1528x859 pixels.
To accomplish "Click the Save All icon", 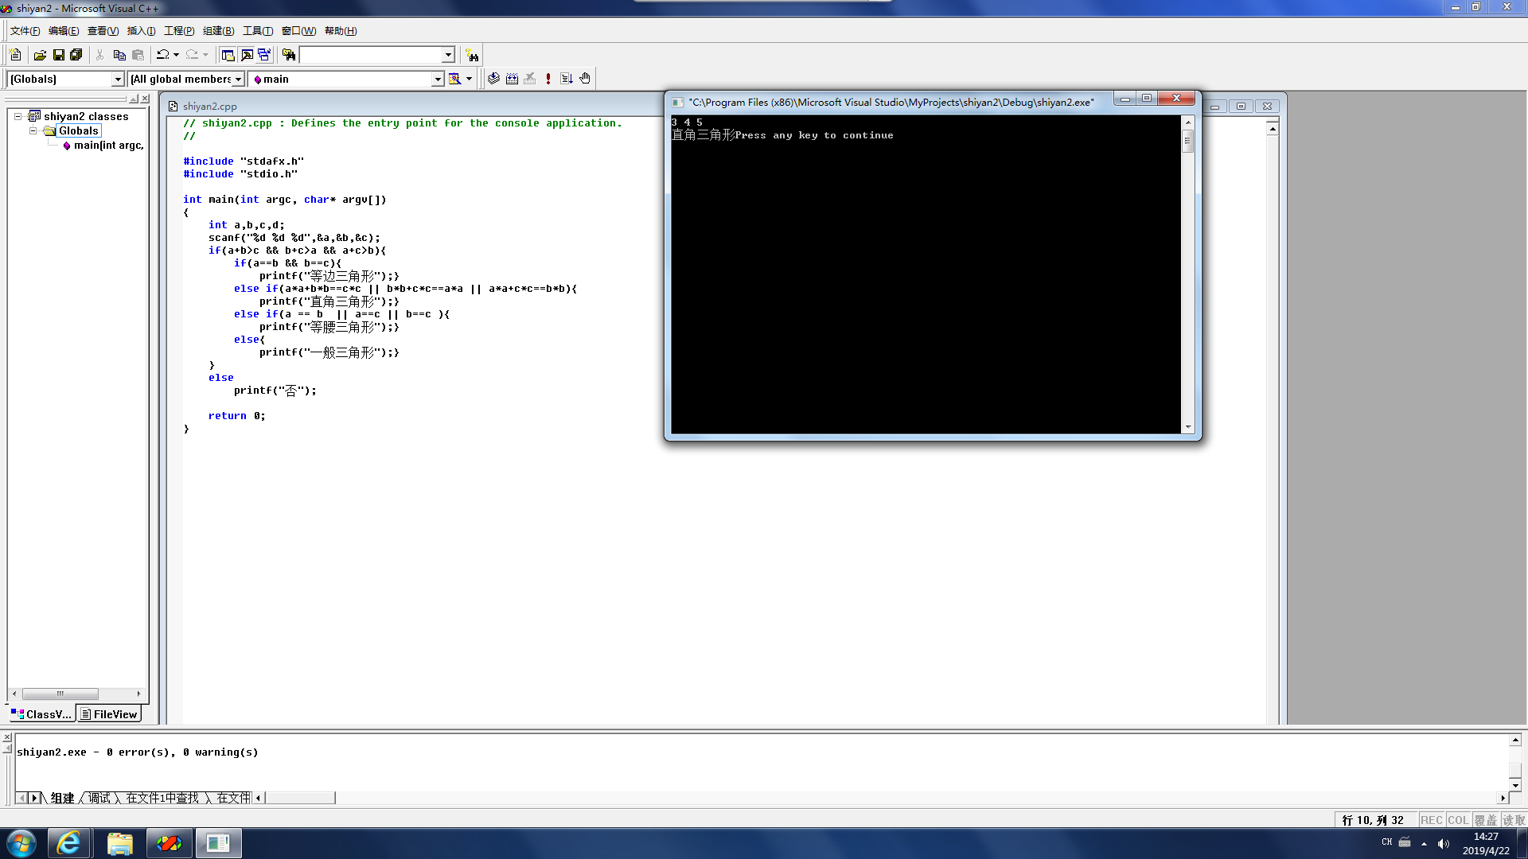I will 76,55.
